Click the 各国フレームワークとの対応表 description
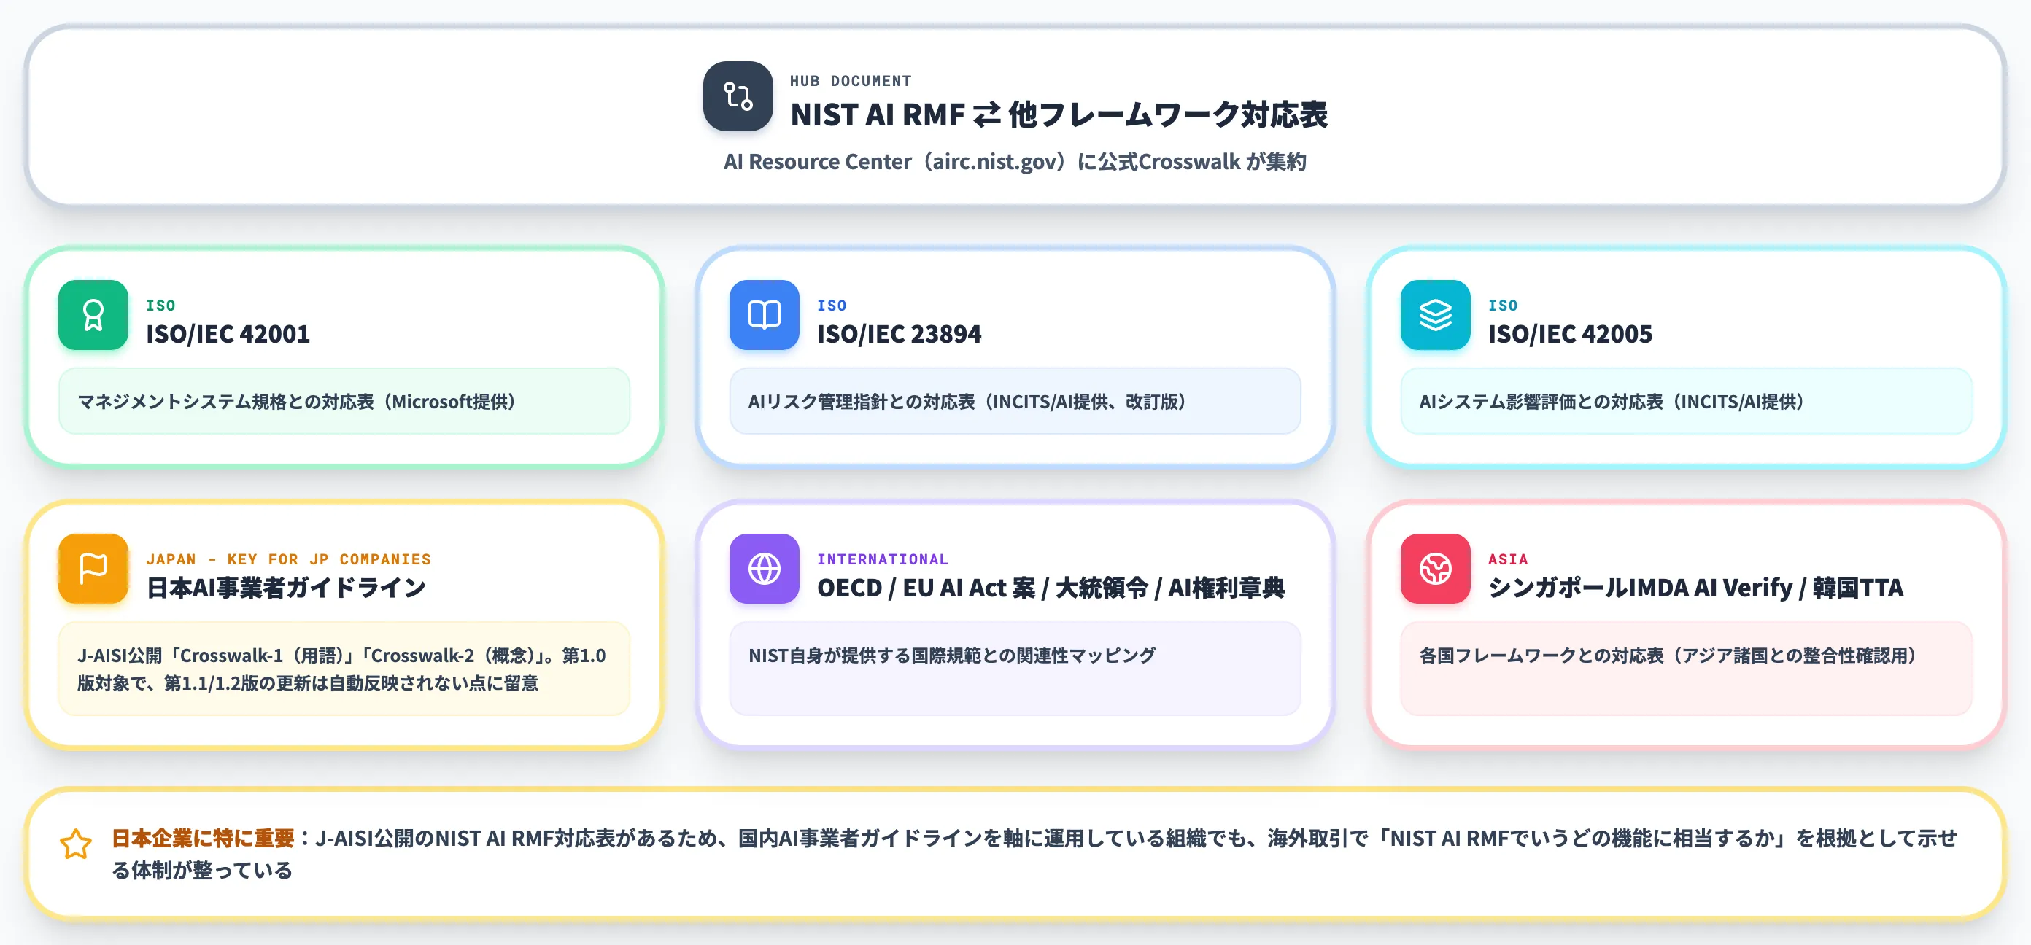The width and height of the screenshot is (2031, 945). tap(1668, 655)
